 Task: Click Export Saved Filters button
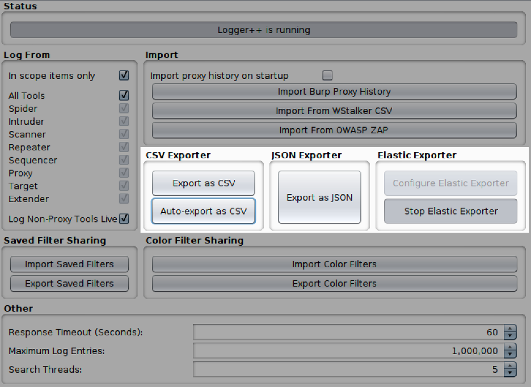pyautogui.click(x=69, y=283)
